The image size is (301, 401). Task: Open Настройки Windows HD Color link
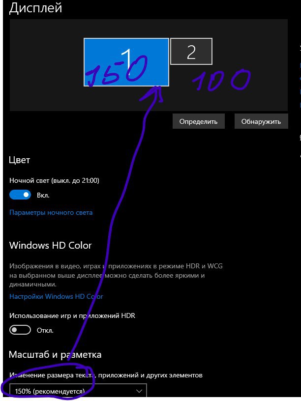tap(56, 296)
